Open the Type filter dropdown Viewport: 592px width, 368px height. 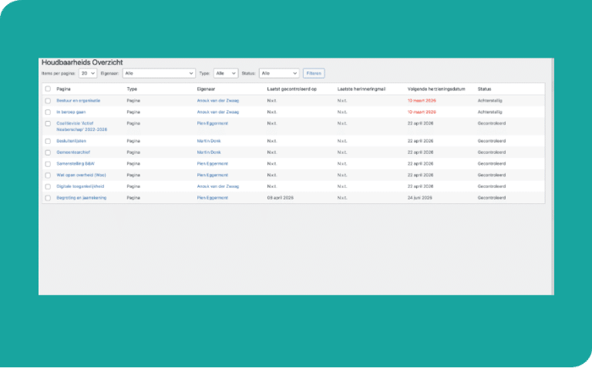pos(225,73)
